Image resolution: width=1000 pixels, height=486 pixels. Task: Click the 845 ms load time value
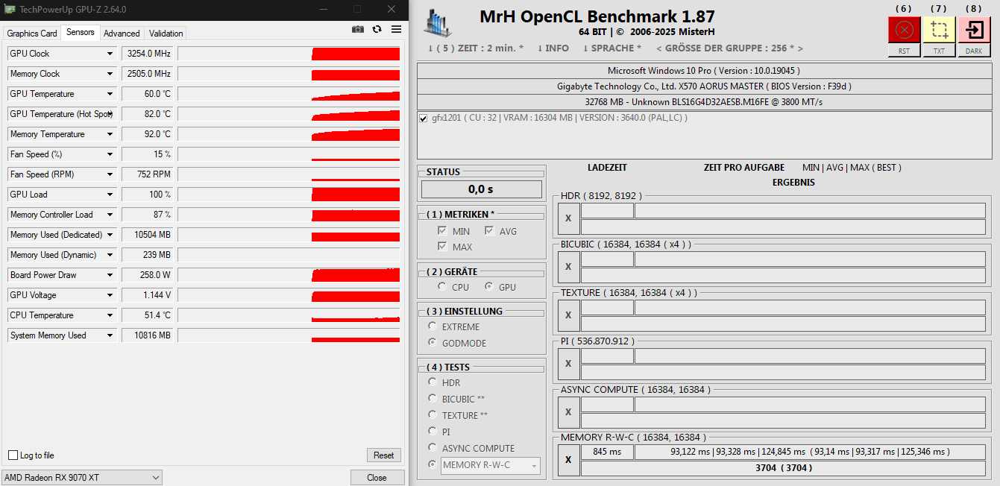607,452
